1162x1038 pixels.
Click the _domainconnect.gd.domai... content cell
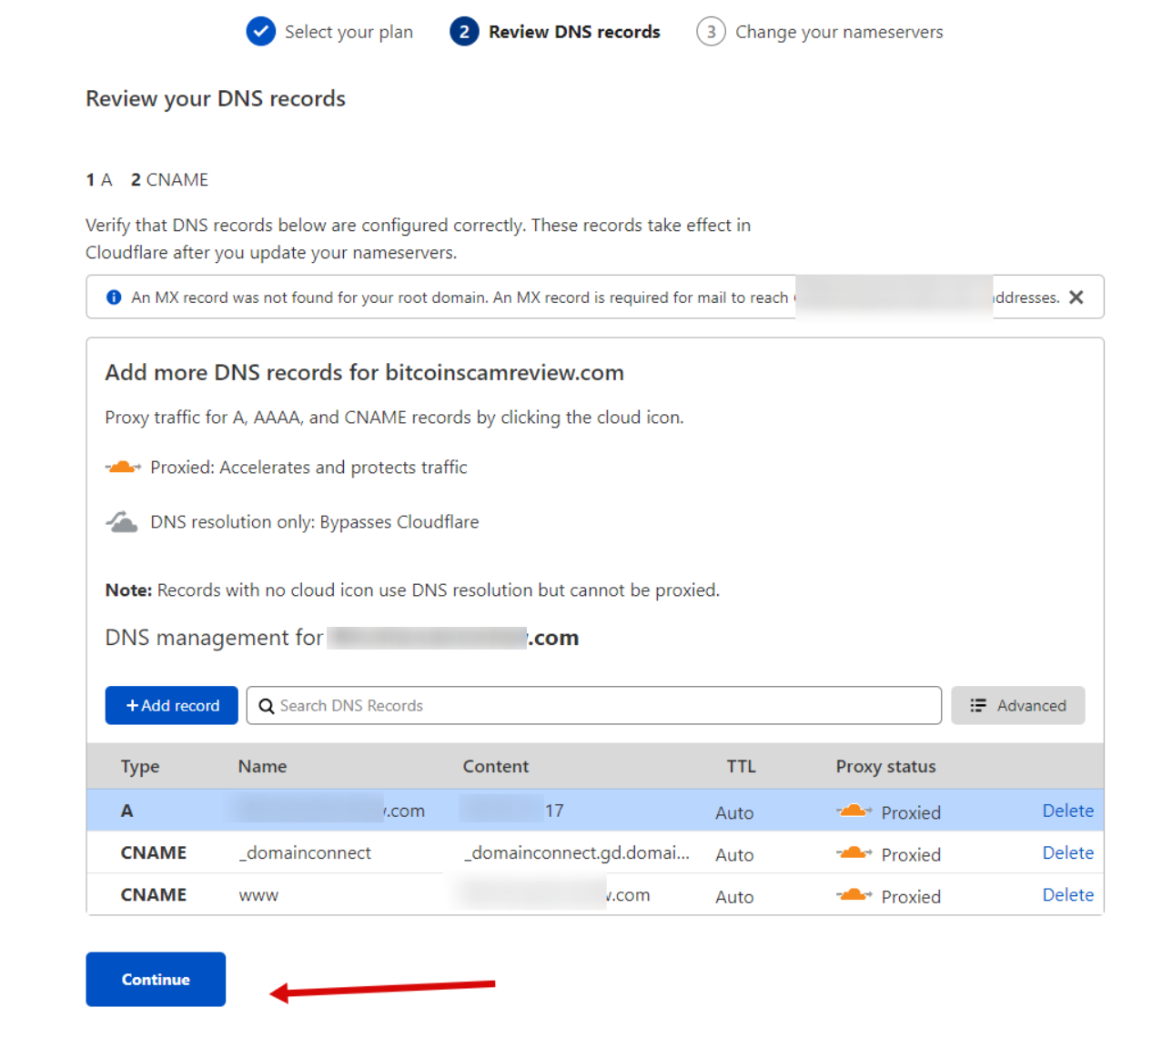pos(577,853)
